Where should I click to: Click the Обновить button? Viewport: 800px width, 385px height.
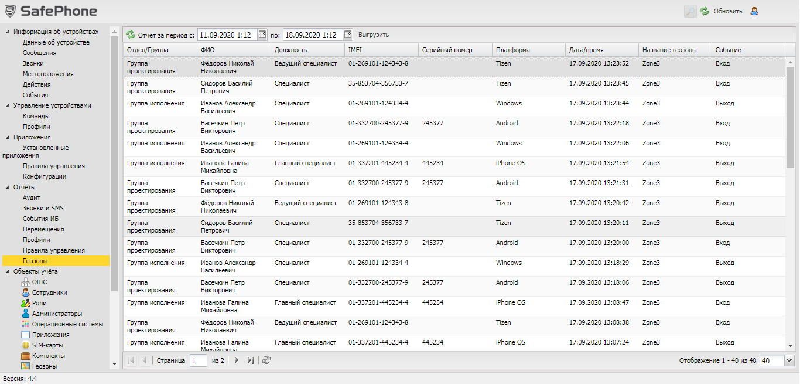click(x=728, y=11)
